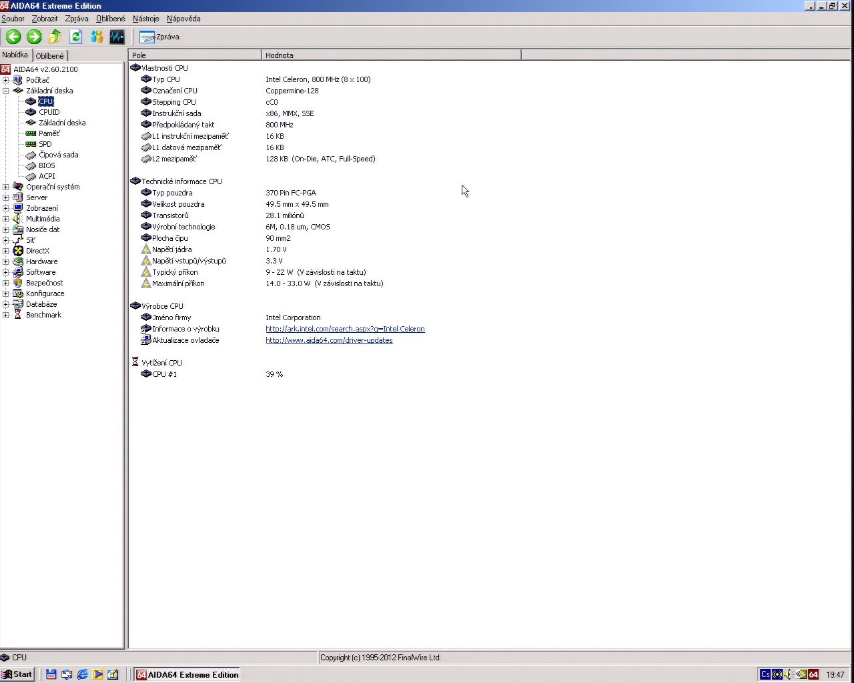Expand the Počítač tree node
Image resolution: width=854 pixels, height=683 pixels.
coord(6,80)
